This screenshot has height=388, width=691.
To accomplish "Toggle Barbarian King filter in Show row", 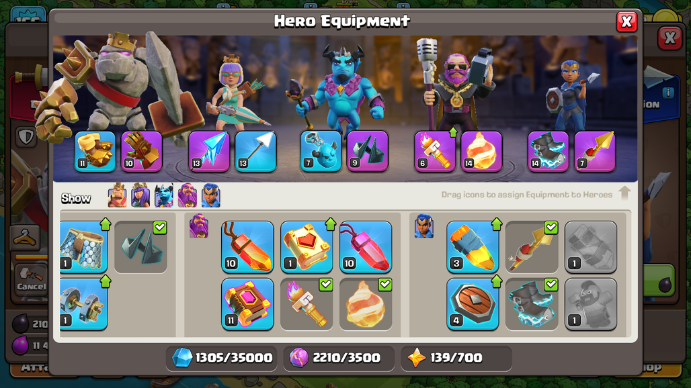I will [x=117, y=195].
